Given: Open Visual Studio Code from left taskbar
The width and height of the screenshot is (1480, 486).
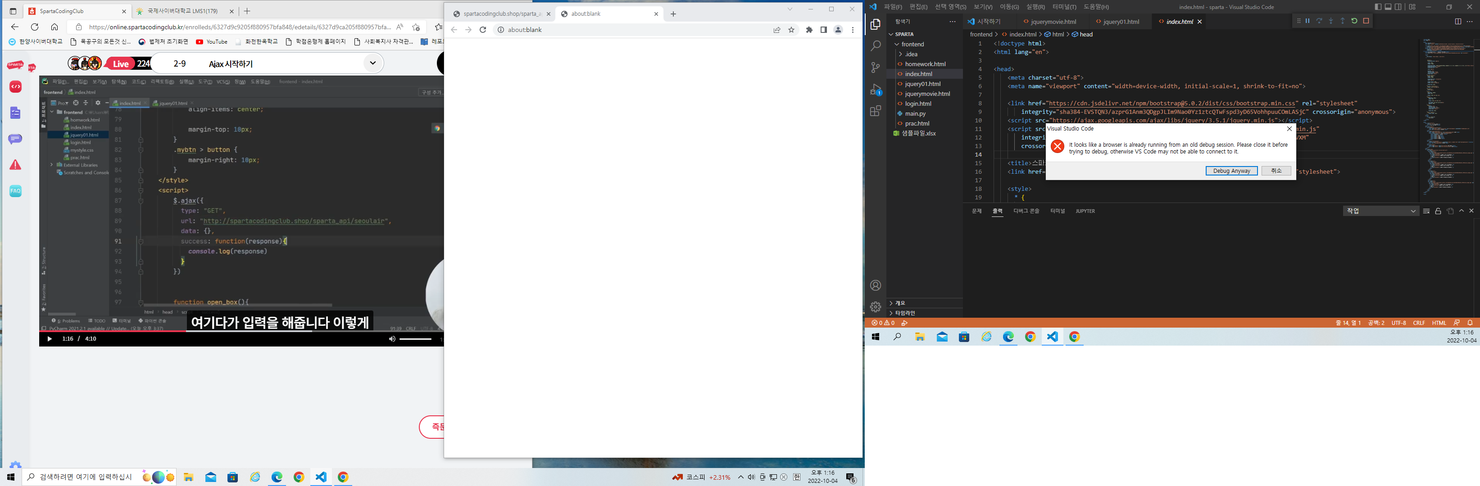Looking at the screenshot, I should (321, 477).
